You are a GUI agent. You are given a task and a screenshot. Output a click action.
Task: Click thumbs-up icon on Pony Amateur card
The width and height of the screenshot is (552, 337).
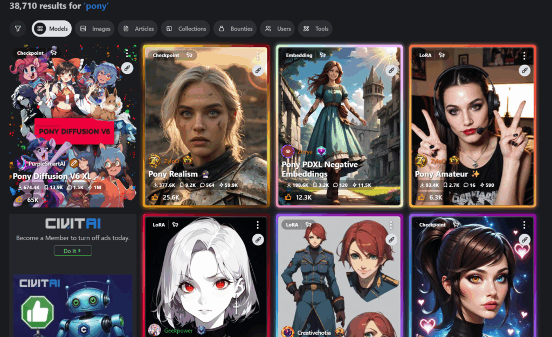click(x=422, y=197)
